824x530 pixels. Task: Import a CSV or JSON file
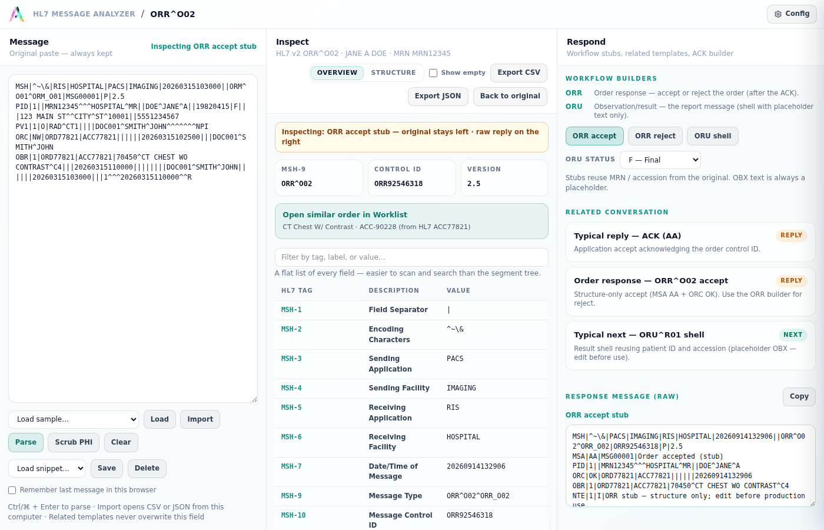click(200, 419)
